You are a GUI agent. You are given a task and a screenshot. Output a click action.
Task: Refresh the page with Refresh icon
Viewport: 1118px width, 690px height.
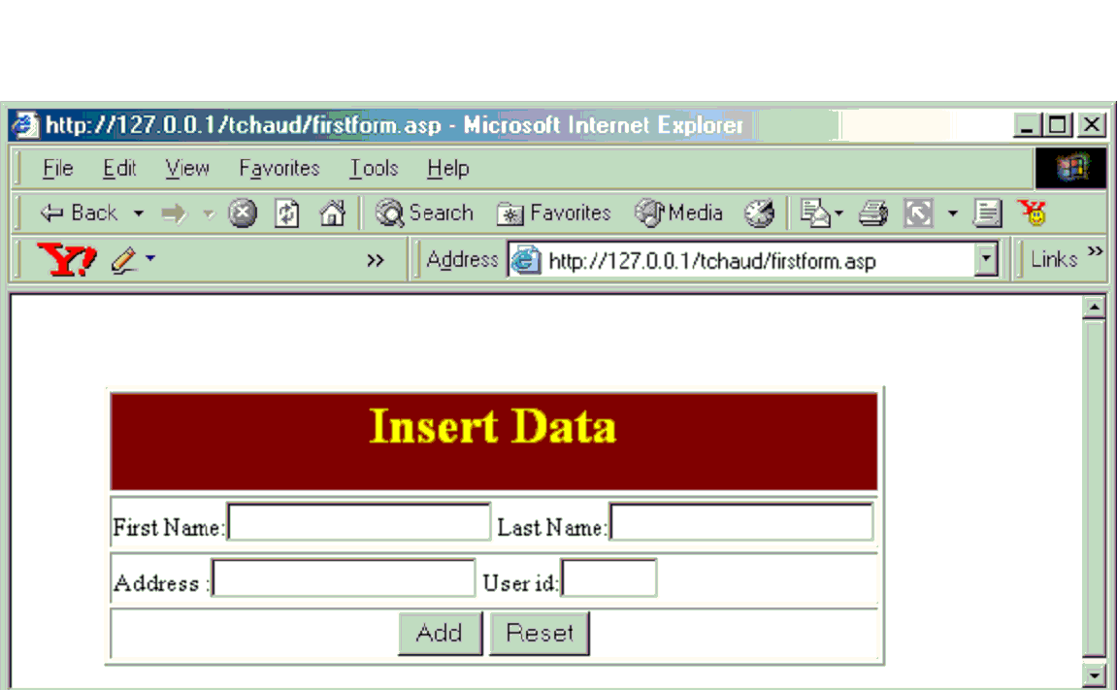pos(286,214)
